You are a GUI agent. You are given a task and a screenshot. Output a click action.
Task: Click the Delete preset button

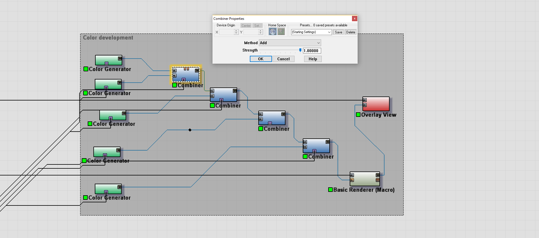pyautogui.click(x=351, y=32)
